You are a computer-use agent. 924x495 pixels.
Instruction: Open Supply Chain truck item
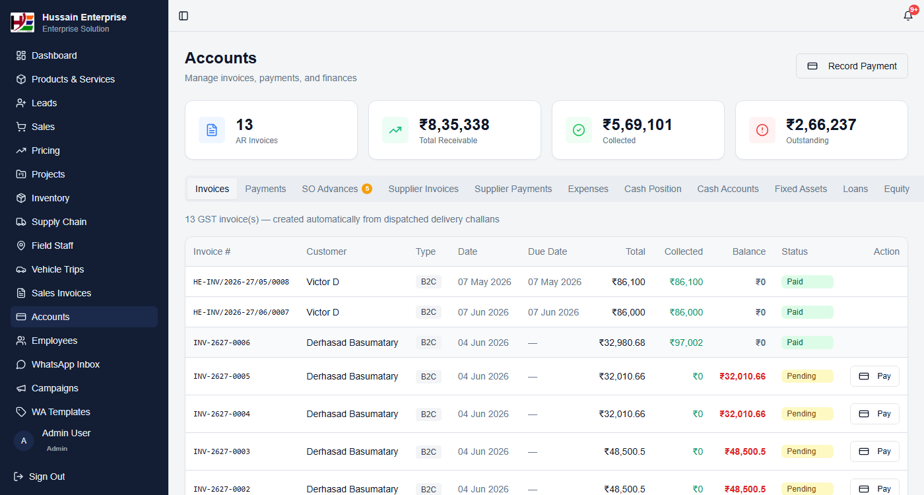84,222
